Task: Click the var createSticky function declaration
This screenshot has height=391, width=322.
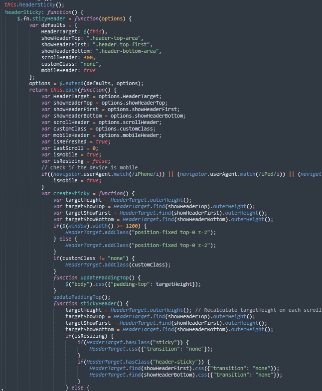Action: tap(88, 193)
